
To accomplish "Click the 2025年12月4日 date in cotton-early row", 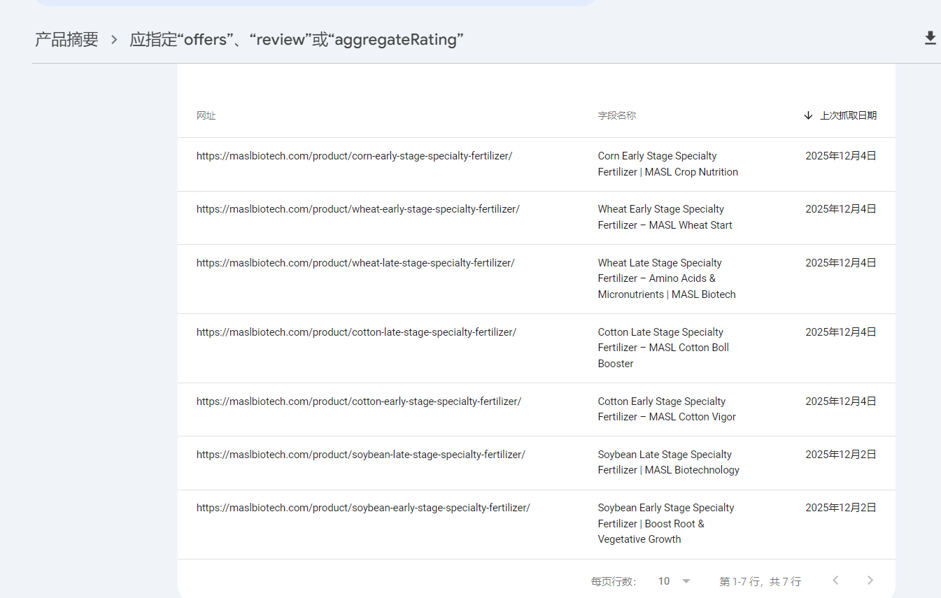I will (840, 401).
